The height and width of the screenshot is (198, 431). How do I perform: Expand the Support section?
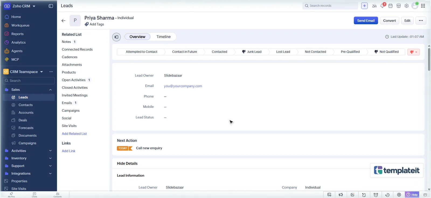click(50, 166)
